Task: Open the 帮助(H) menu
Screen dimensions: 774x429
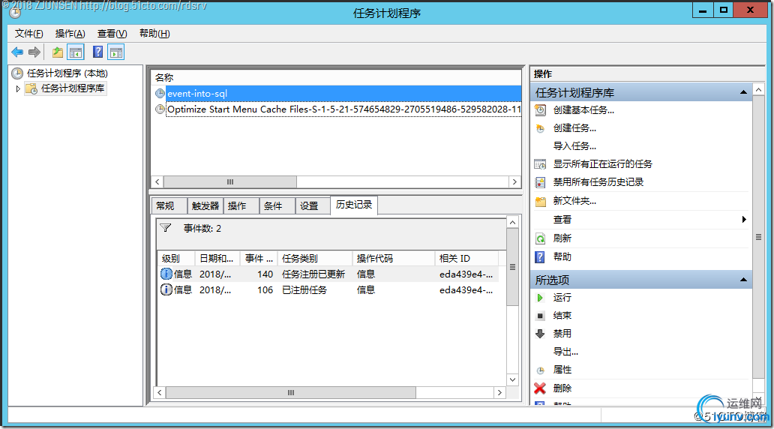Action: click(154, 34)
